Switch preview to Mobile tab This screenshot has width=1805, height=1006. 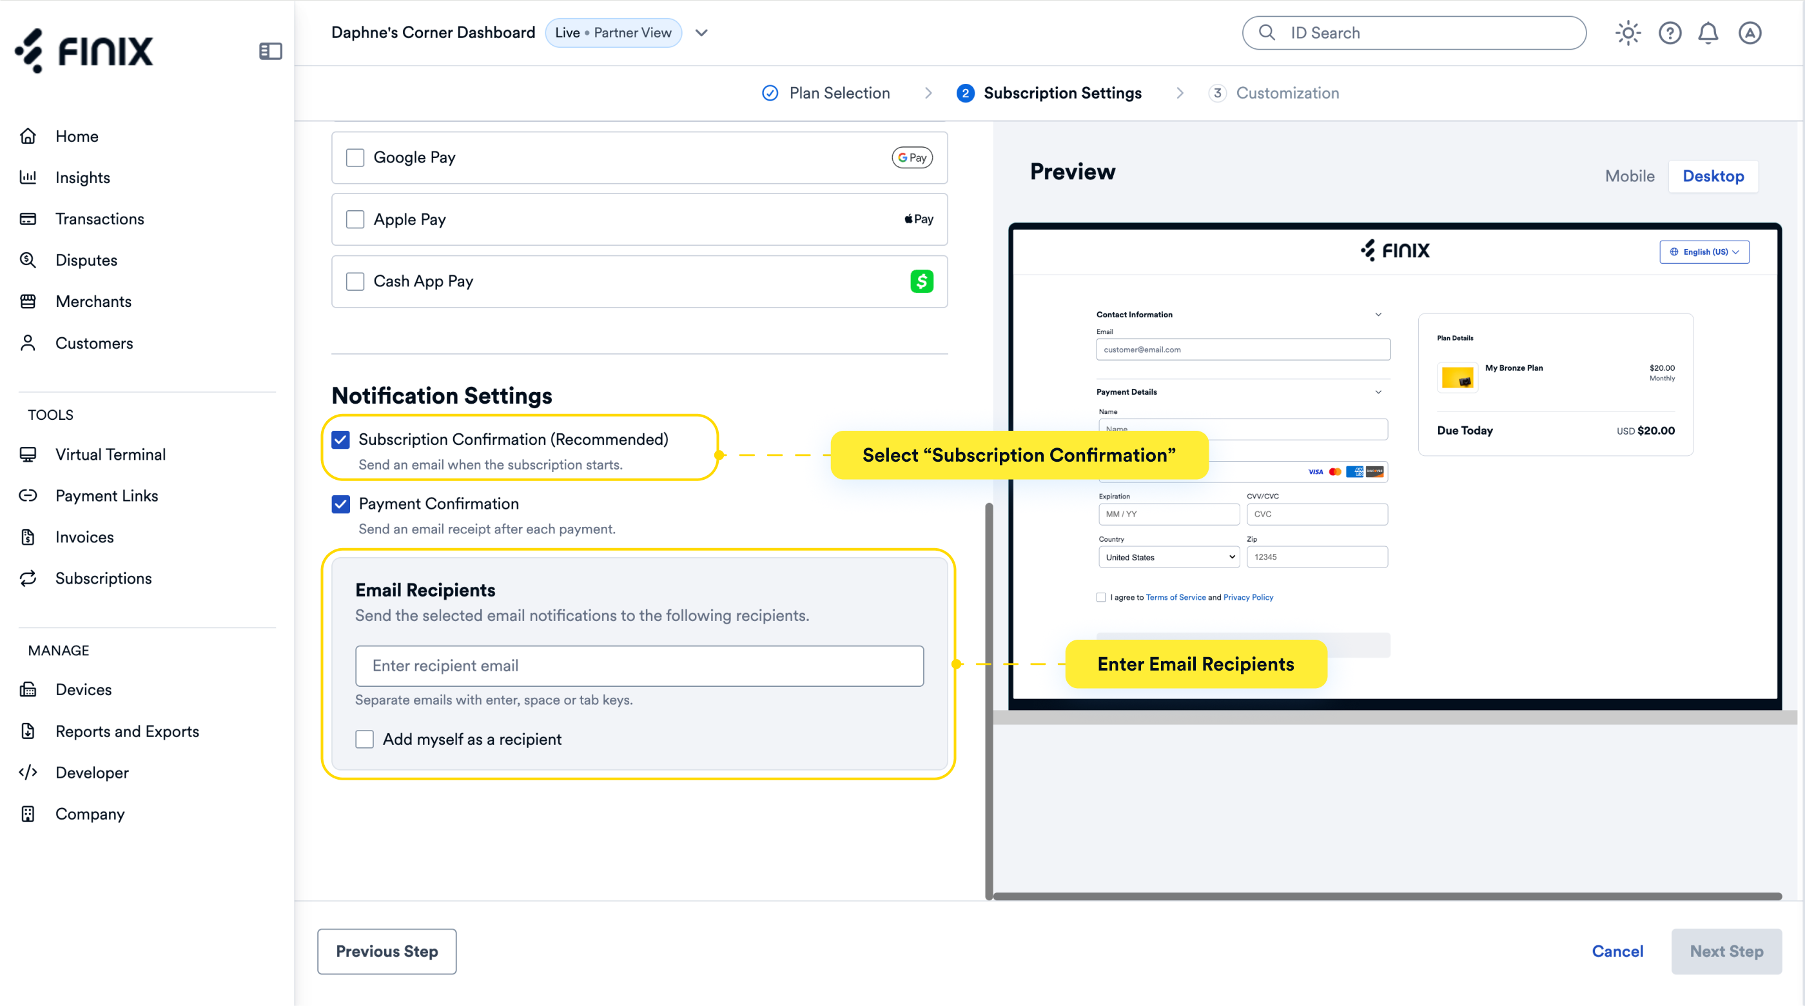point(1630,176)
